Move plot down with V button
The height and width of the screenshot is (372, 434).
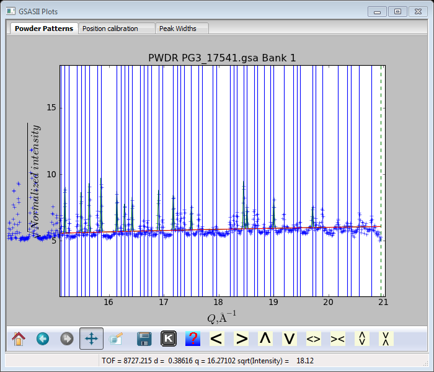coord(290,339)
